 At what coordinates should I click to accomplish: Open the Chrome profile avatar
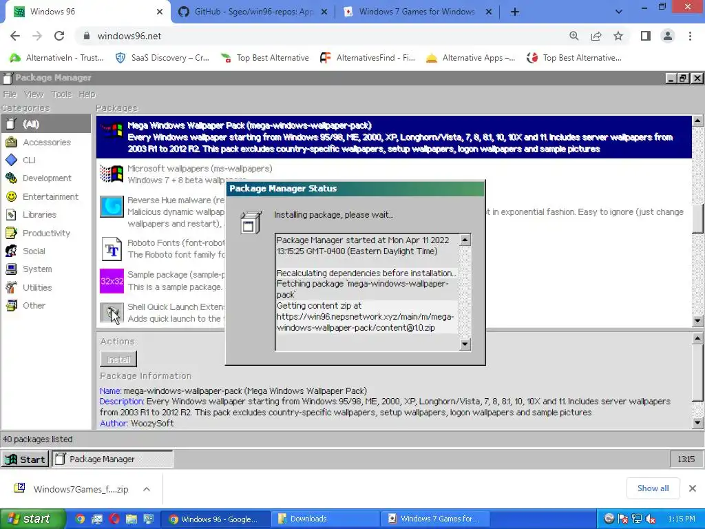[x=668, y=36]
